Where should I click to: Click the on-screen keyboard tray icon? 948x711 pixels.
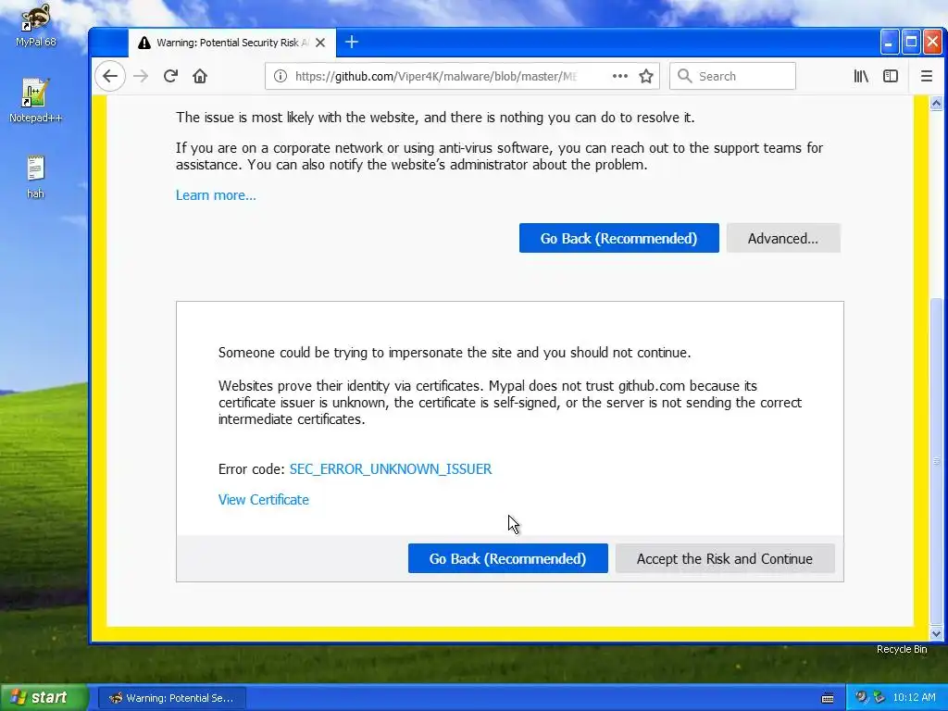pos(829,698)
